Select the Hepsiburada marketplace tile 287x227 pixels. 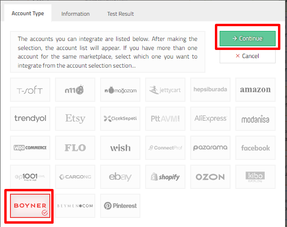tap(210, 89)
